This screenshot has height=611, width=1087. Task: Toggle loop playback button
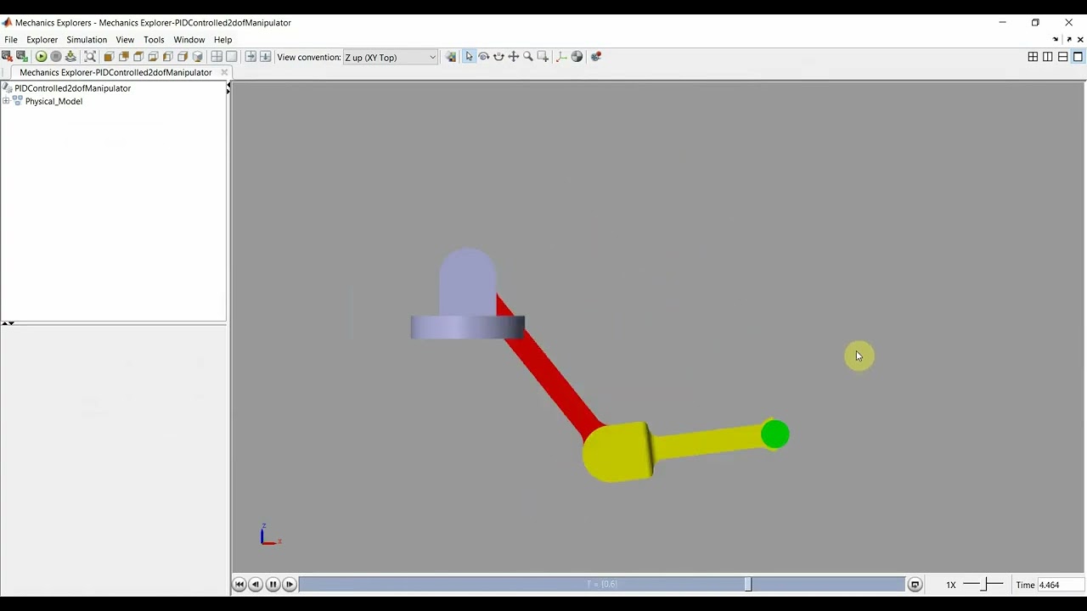pyautogui.click(x=915, y=585)
